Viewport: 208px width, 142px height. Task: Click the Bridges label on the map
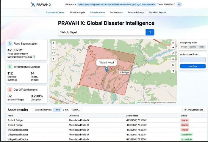[125, 72]
